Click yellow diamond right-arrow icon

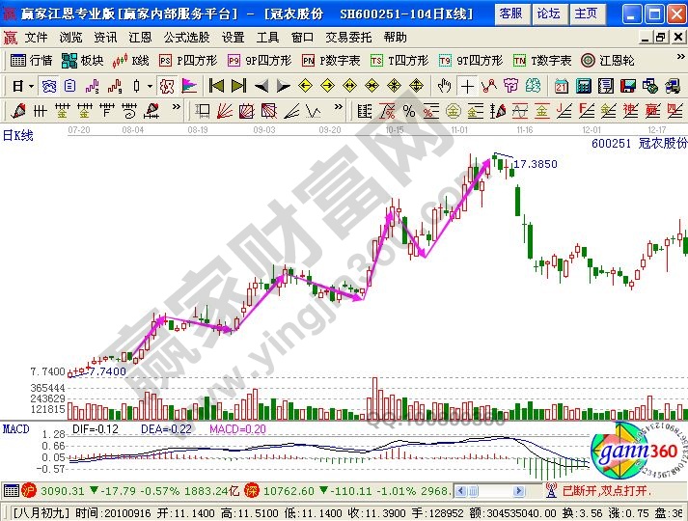[327, 86]
